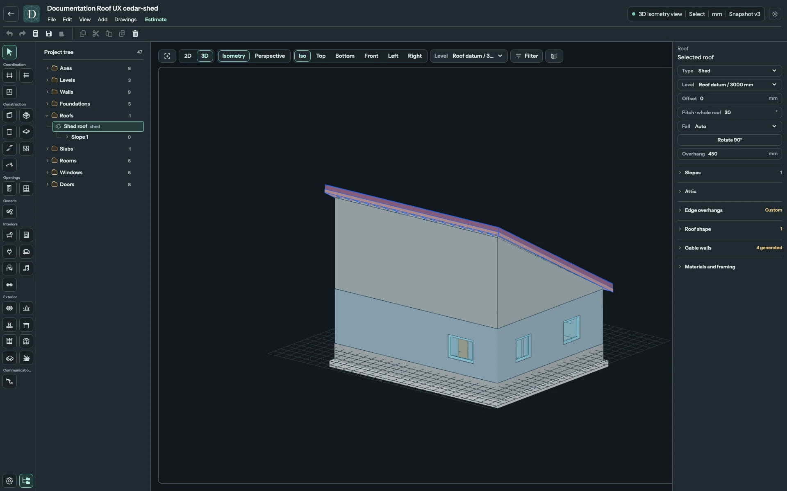
Task: Switch the view to 2D mode
Action: click(188, 56)
